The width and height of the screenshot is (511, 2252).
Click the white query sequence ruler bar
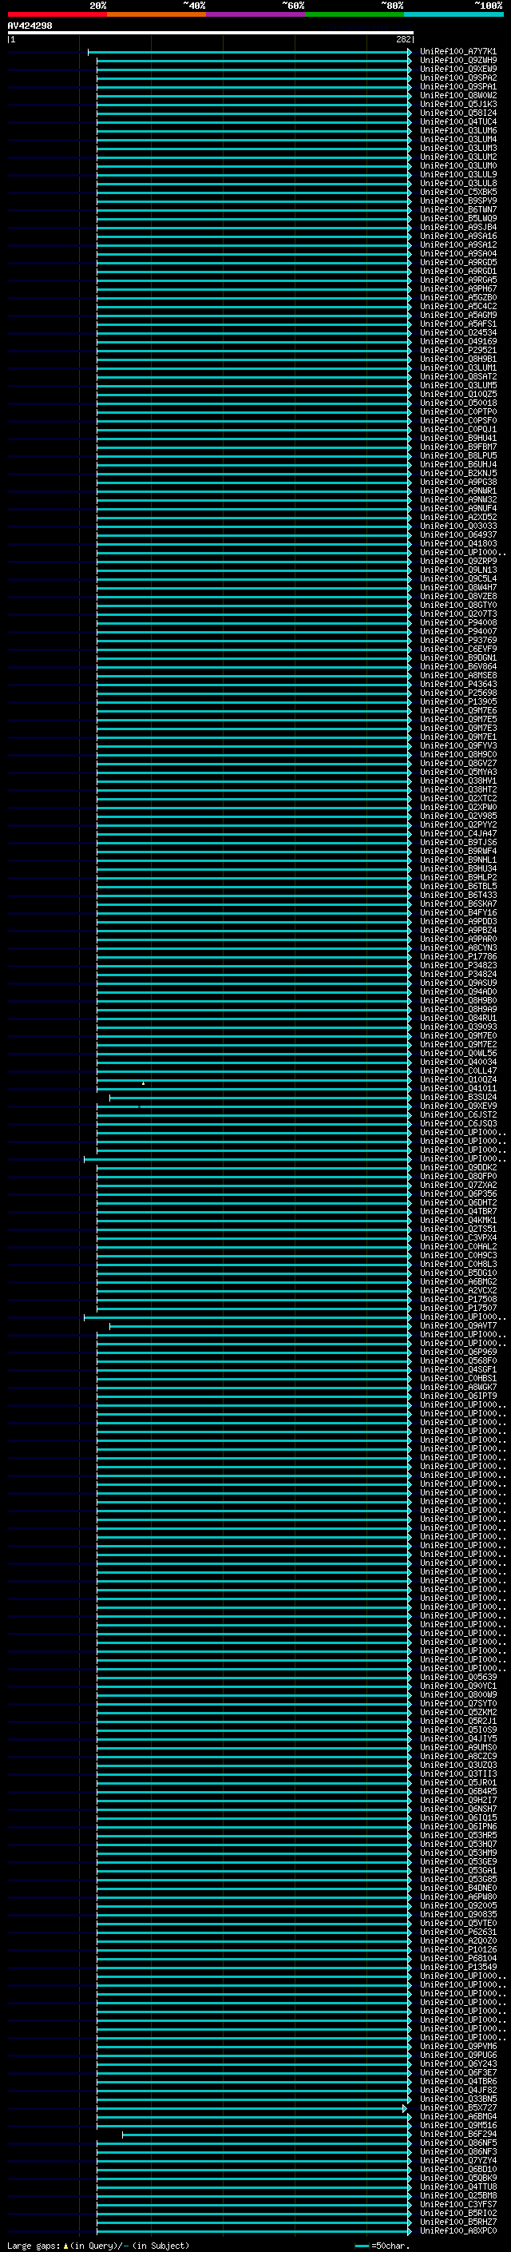tap(211, 32)
